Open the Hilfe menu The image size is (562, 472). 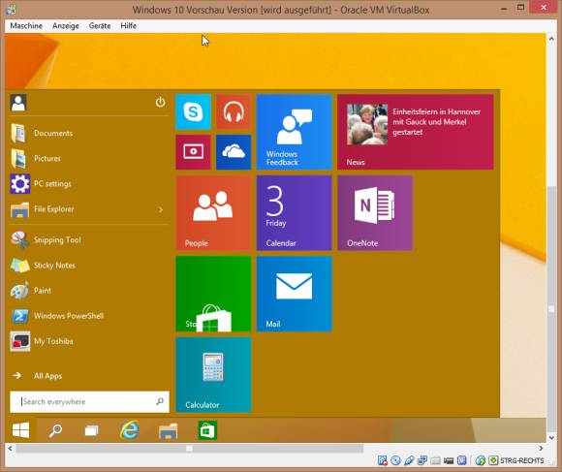click(x=128, y=26)
